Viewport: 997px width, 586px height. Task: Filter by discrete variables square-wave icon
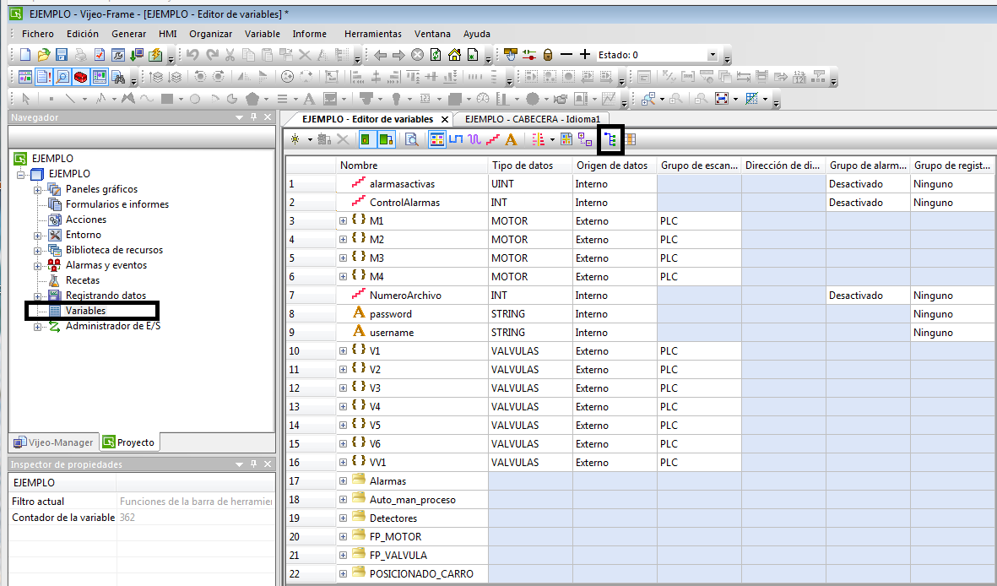tap(455, 139)
